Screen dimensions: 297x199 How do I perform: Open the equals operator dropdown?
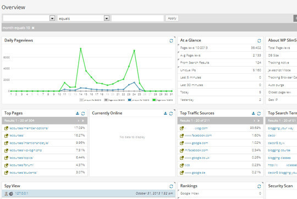[x=107, y=18]
